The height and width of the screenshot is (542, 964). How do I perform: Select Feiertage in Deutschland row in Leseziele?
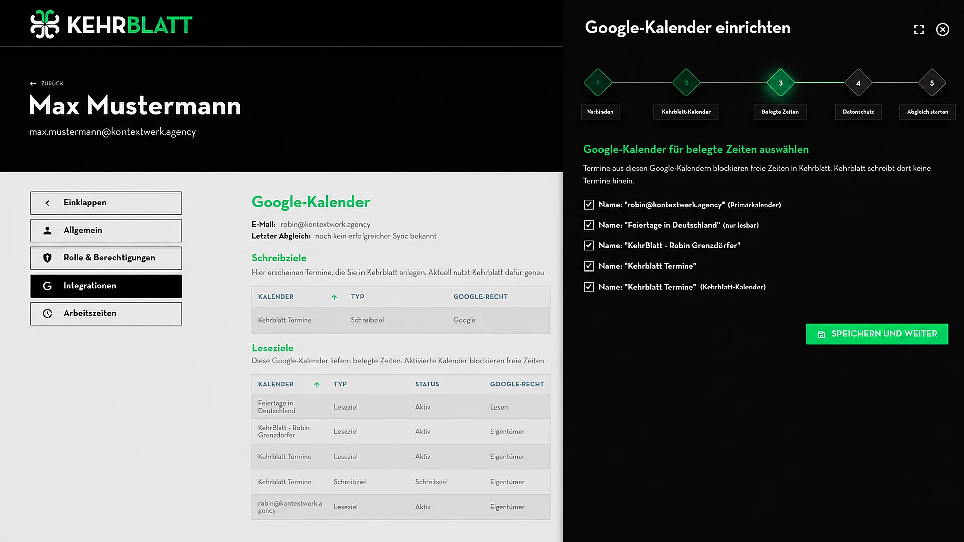point(401,407)
